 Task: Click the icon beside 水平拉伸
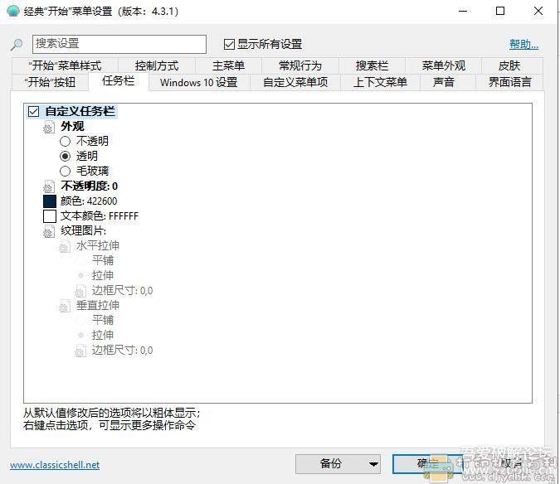coord(64,246)
